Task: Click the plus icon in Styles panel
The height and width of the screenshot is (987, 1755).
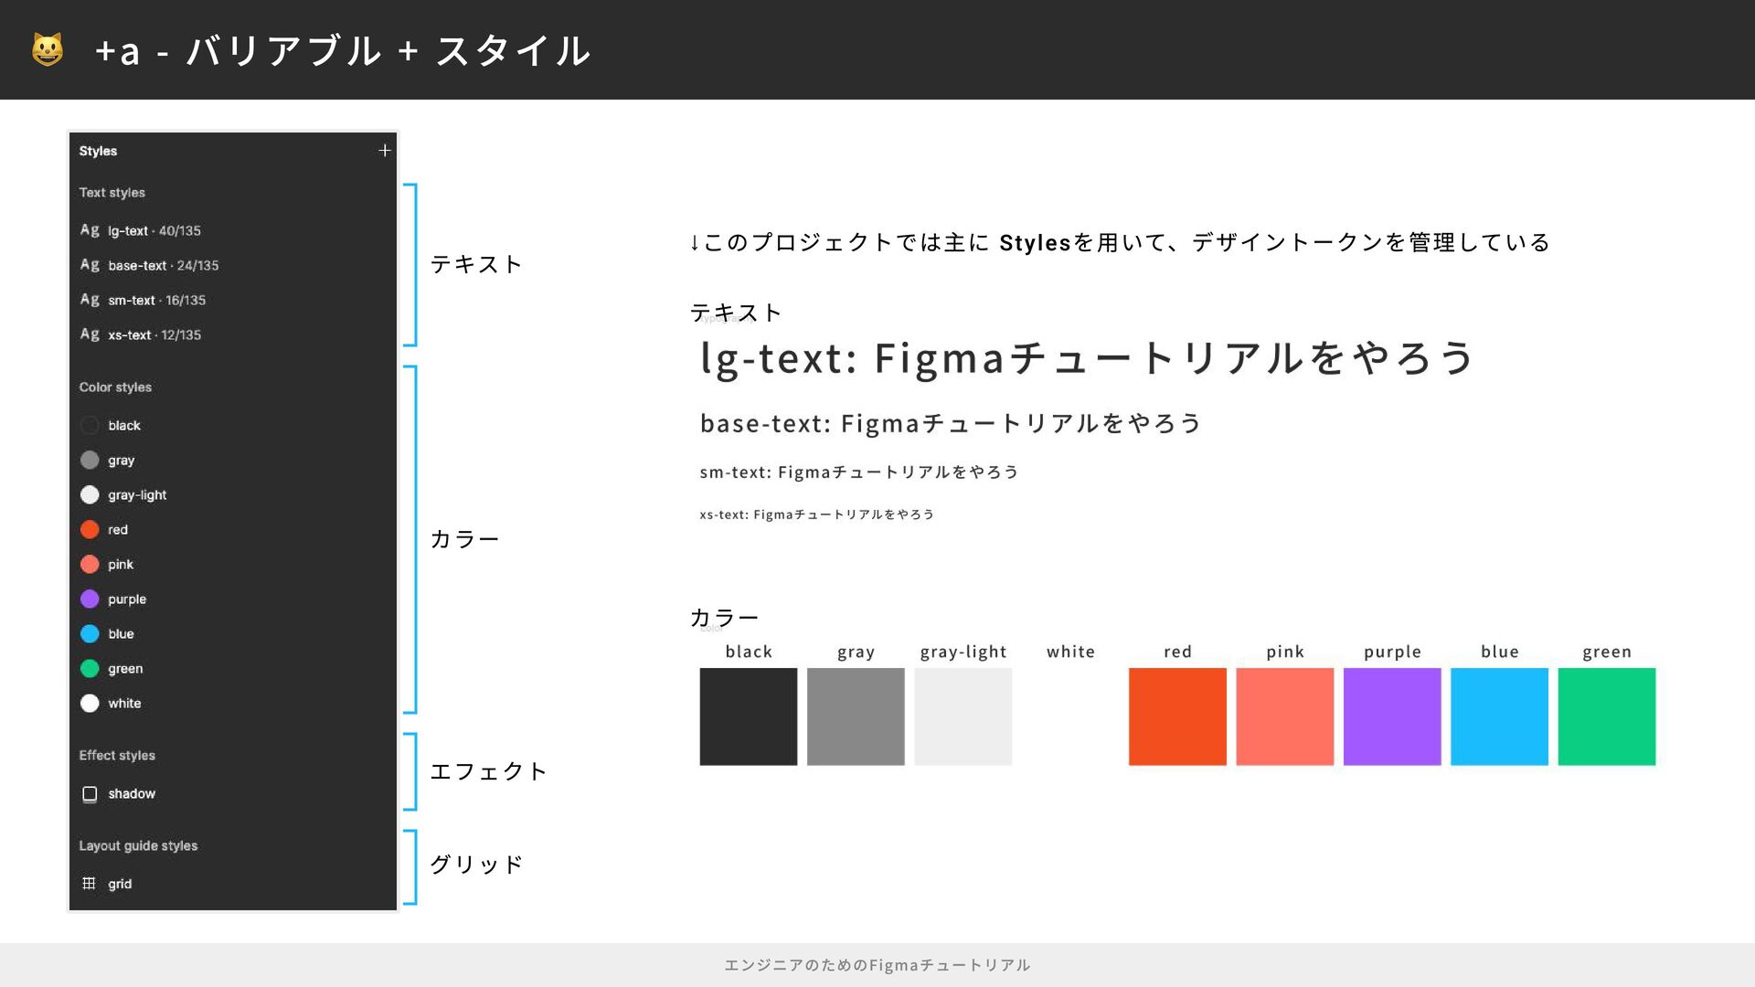Action: click(385, 151)
